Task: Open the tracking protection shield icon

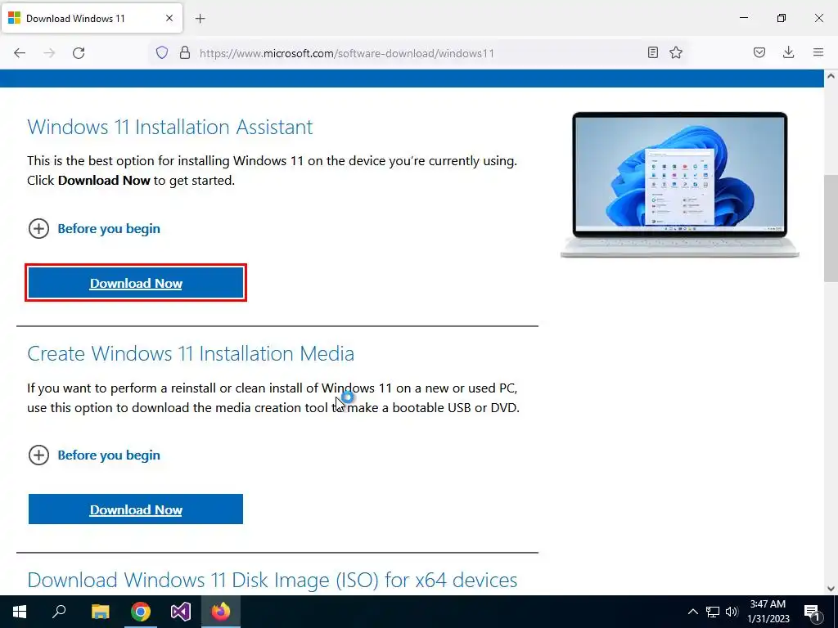Action: point(162,52)
